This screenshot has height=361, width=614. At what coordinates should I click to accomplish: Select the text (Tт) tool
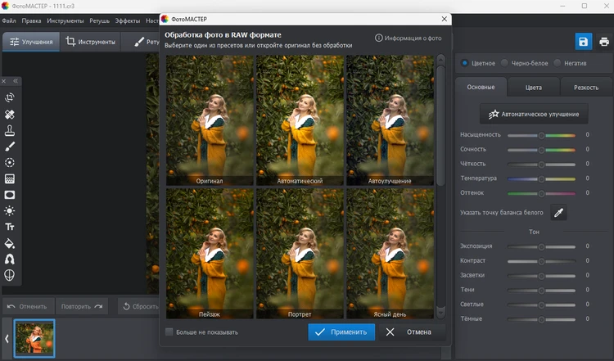10,227
